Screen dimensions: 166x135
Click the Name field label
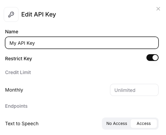[12, 32]
